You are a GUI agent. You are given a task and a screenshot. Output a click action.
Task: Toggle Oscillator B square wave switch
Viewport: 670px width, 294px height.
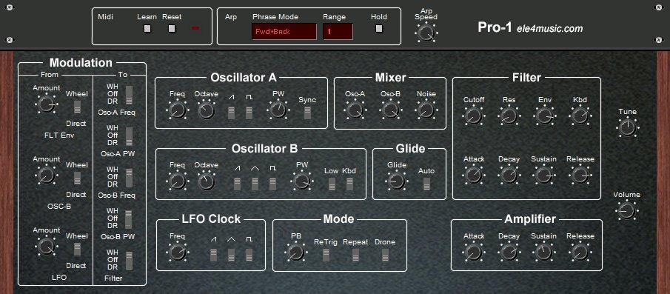pyautogui.click(x=272, y=184)
